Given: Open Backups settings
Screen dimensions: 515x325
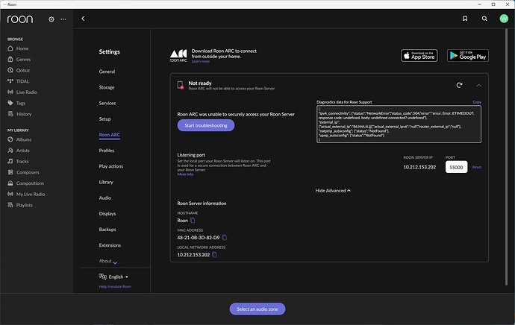Looking at the screenshot, I should (107, 230).
